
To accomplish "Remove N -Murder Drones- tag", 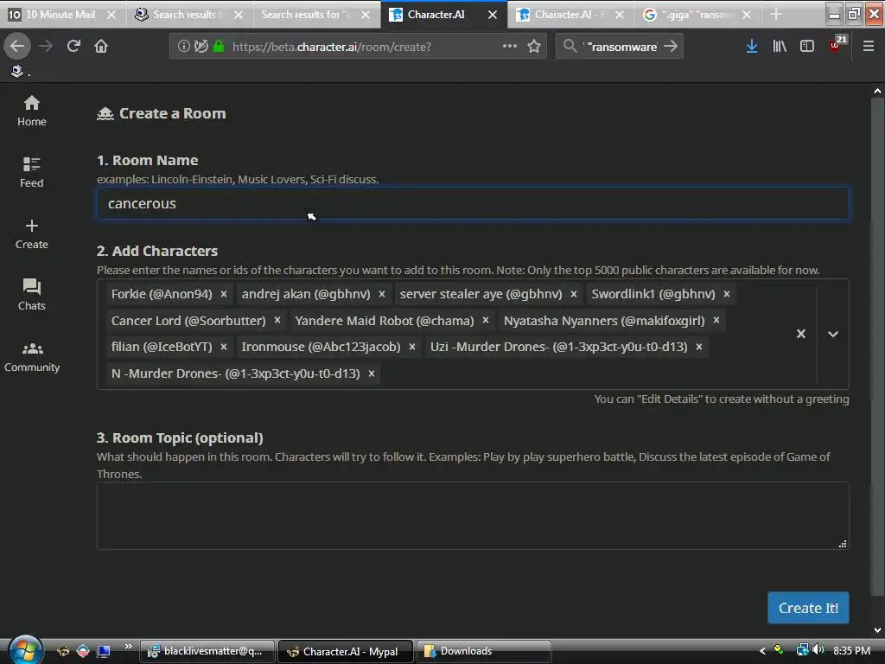I will click(372, 373).
